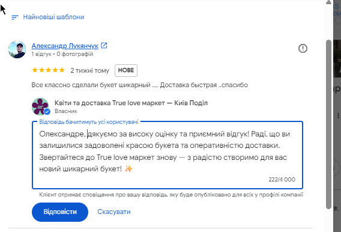The height and width of the screenshot is (232, 341).
Task: Click the business name Квіти та доставка True love
Action: point(131,103)
